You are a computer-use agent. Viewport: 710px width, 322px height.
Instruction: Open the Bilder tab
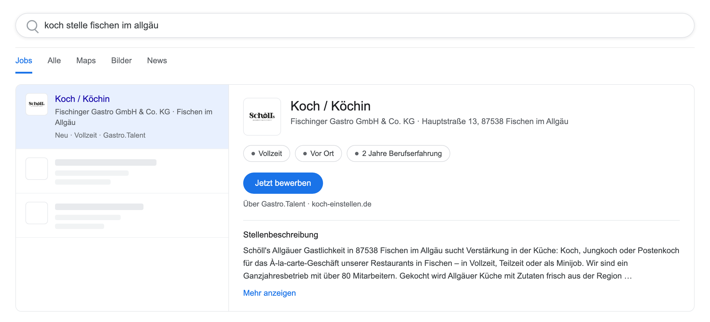(121, 61)
